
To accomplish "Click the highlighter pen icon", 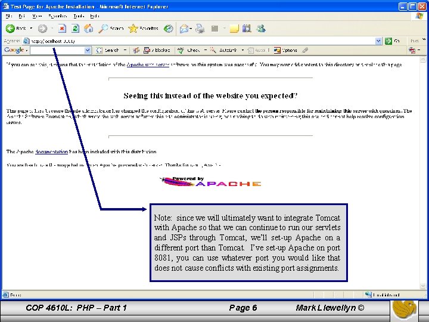I will tap(305, 50).
